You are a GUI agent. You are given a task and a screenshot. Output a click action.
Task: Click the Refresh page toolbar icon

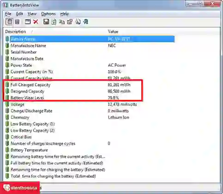point(54,22)
